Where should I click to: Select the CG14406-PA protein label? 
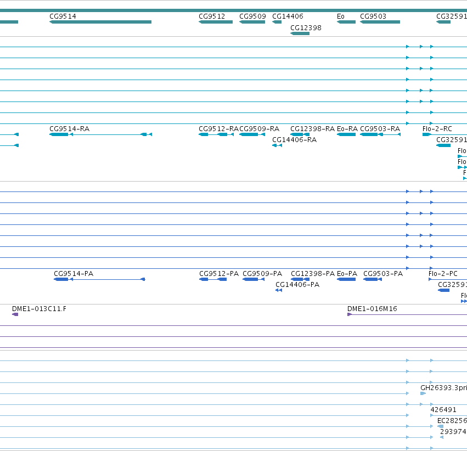point(297,285)
